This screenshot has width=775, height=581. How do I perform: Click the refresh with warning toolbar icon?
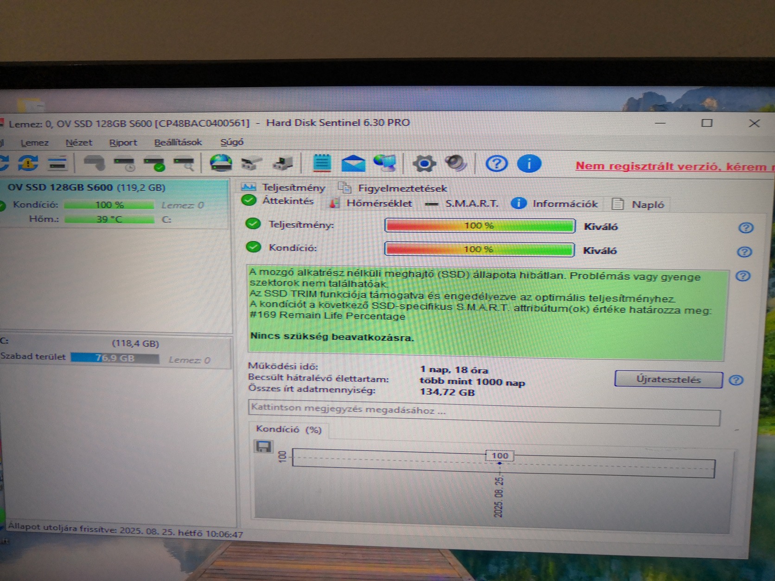[x=28, y=163]
